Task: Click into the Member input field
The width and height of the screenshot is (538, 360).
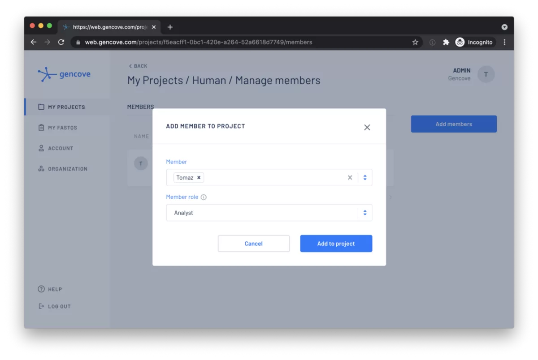Action: click(x=273, y=178)
